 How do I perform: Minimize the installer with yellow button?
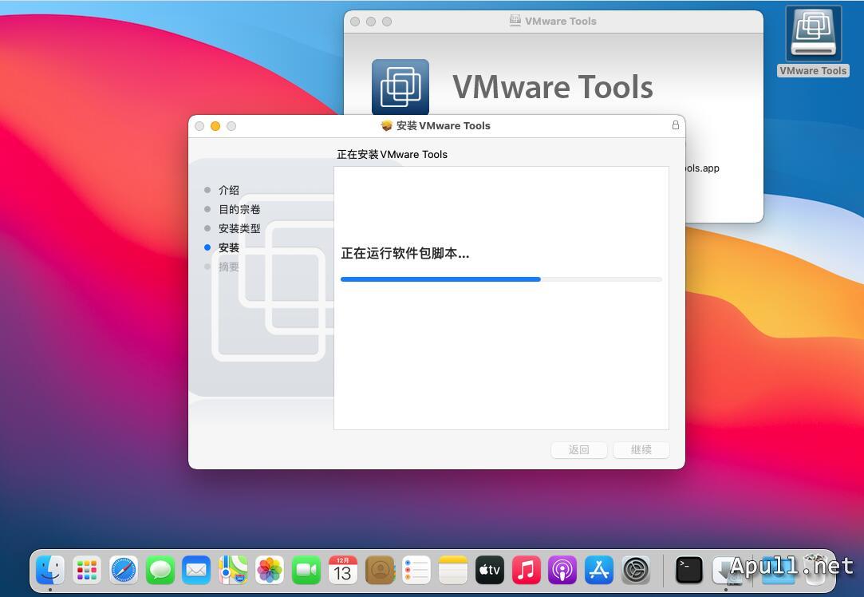click(215, 126)
